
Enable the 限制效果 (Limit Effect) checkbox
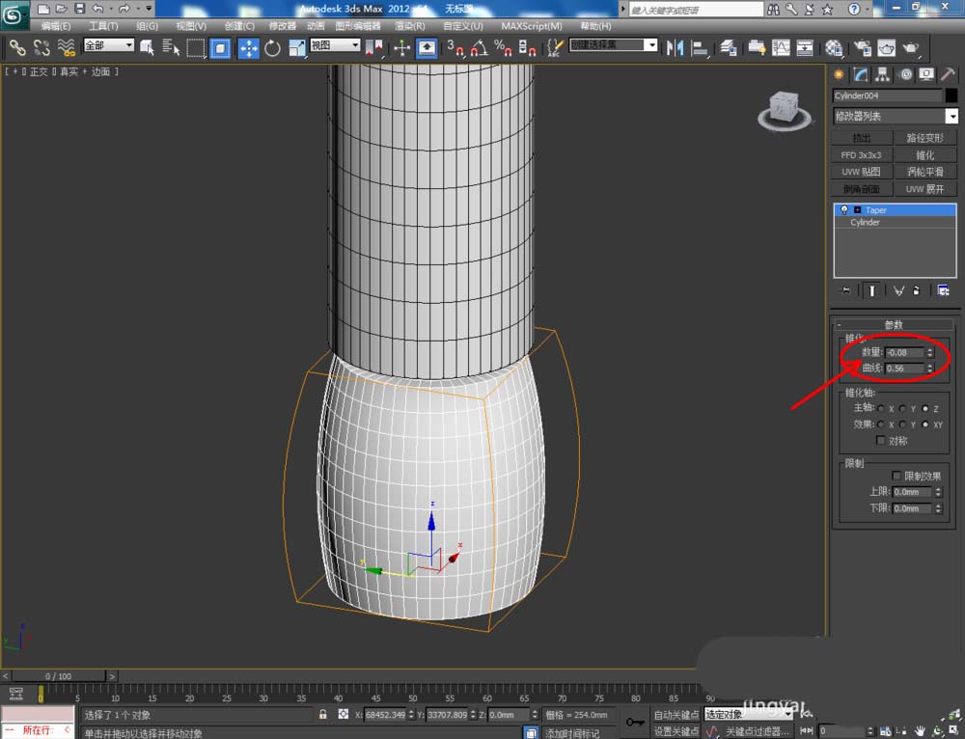point(897,476)
